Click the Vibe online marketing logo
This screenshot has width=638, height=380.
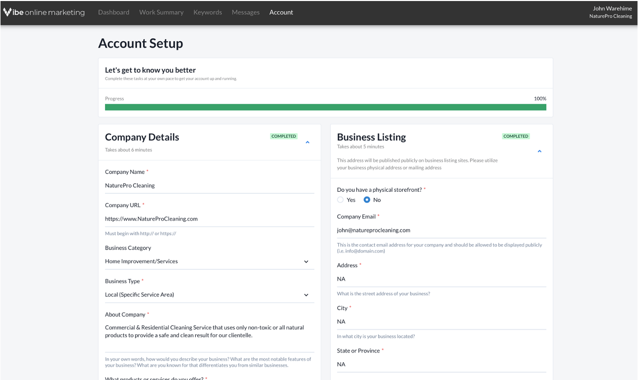[x=44, y=12]
